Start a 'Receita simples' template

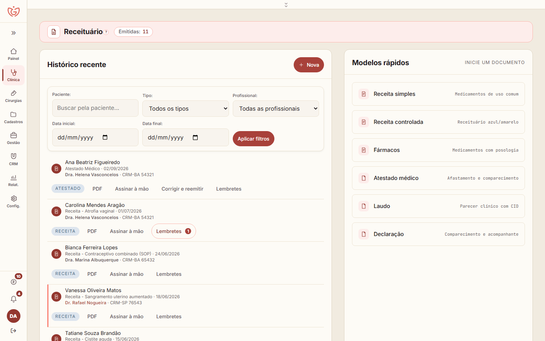pyautogui.click(x=438, y=94)
